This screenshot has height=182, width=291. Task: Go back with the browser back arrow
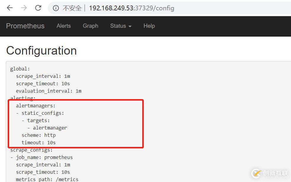coord(10,8)
